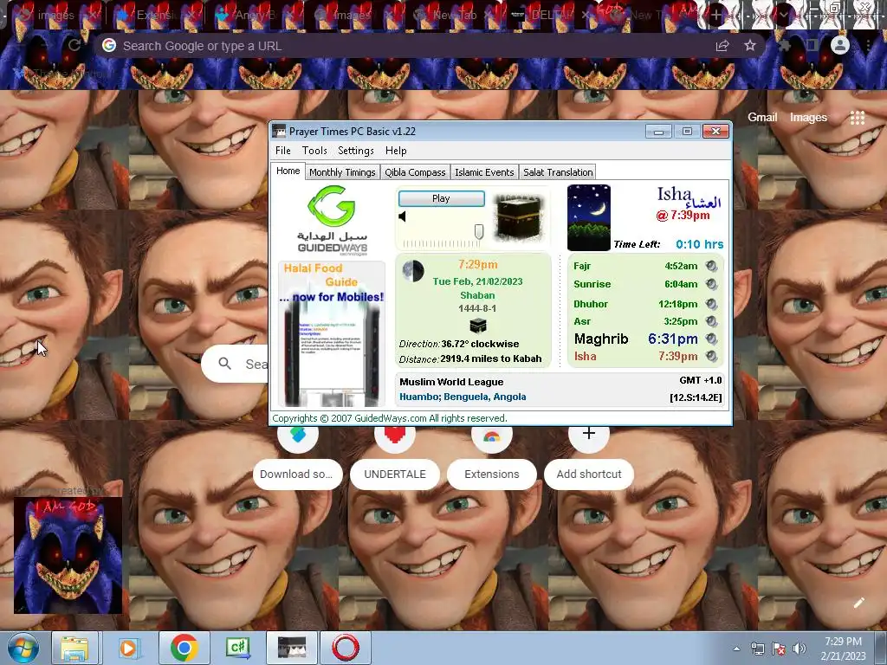The width and height of the screenshot is (887, 665).
Task: Show hidden tray icons arrow
Action: coord(736,649)
